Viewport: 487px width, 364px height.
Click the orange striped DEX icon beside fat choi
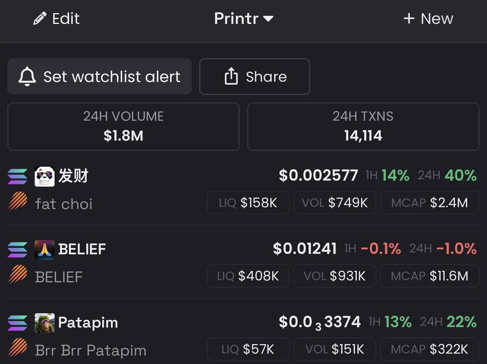[17, 201]
